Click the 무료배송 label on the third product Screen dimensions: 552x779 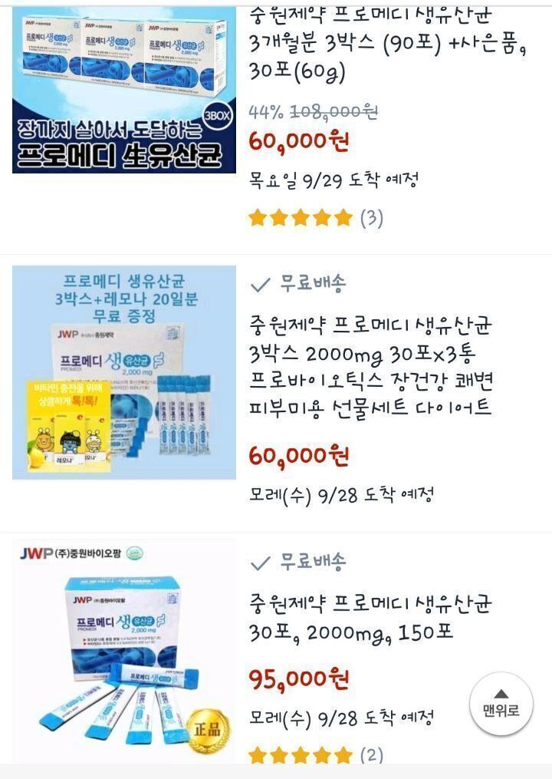click(313, 561)
